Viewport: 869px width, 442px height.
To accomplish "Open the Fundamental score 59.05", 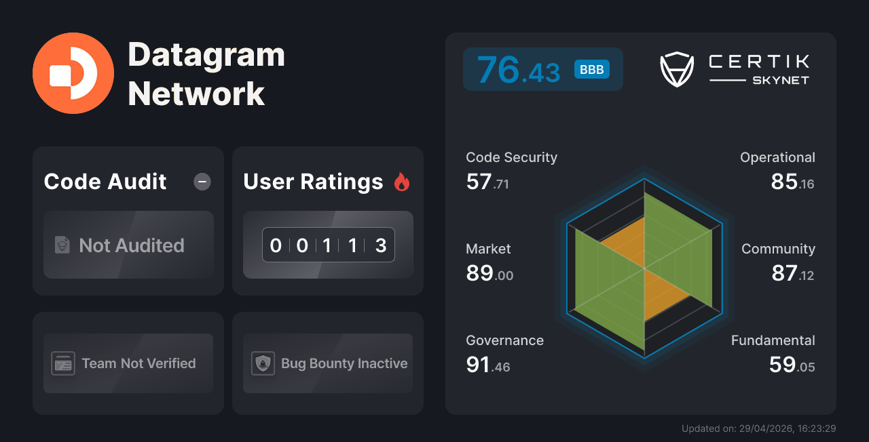I will click(792, 365).
